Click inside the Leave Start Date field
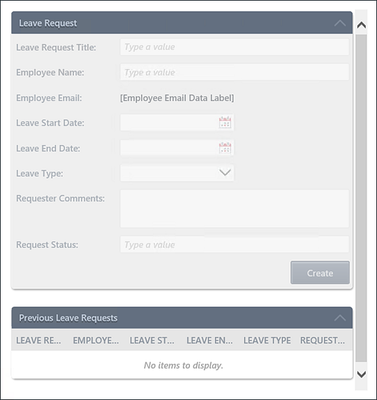 [169, 123]
